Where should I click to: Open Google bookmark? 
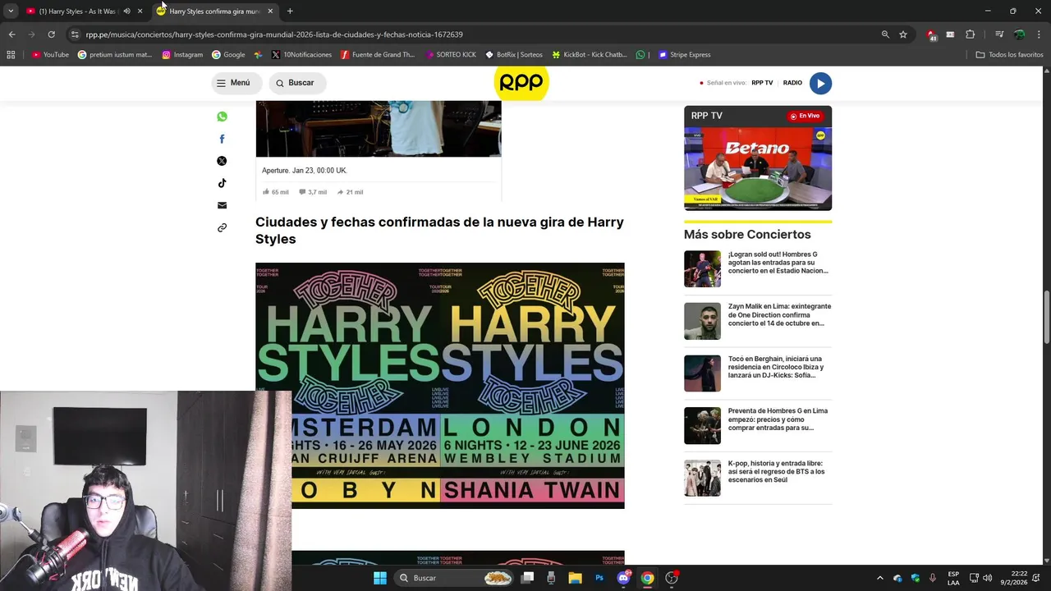point(228,55)
